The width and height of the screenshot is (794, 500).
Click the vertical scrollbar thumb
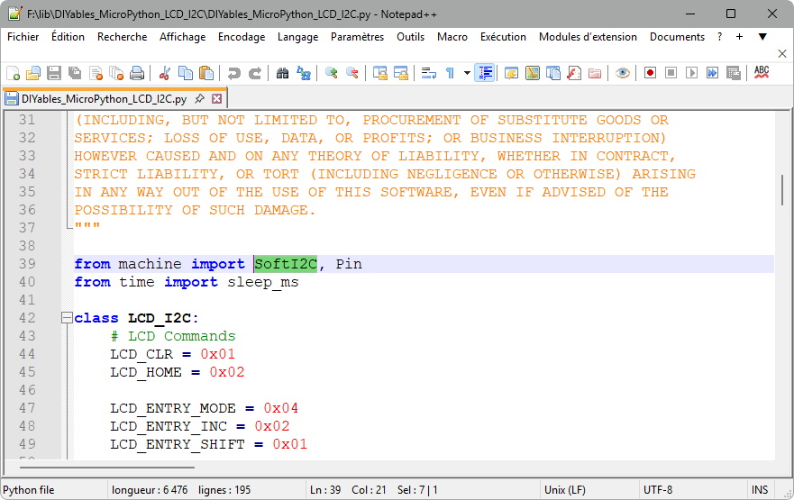pos(783,190)
